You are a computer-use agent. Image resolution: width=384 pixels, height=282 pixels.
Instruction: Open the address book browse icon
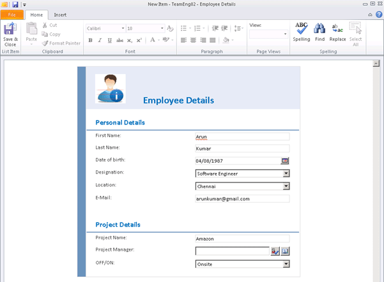pyautogui.click(x=285, y=251)
